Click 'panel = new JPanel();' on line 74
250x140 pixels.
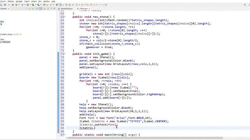[97, 57]
